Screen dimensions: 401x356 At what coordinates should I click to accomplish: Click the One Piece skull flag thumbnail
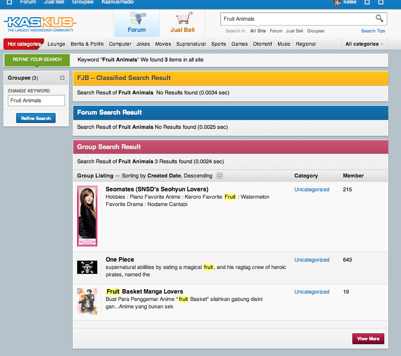tap(87, 267)
